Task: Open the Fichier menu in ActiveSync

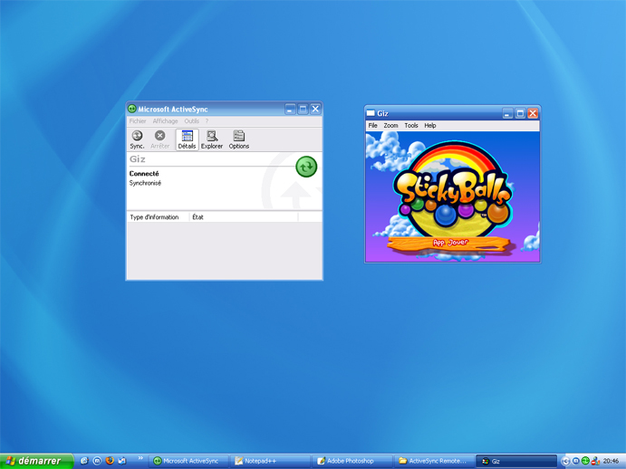Action: click(x=138, y=121)
